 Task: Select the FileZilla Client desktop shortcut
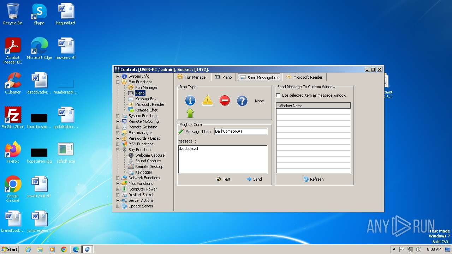13,118
